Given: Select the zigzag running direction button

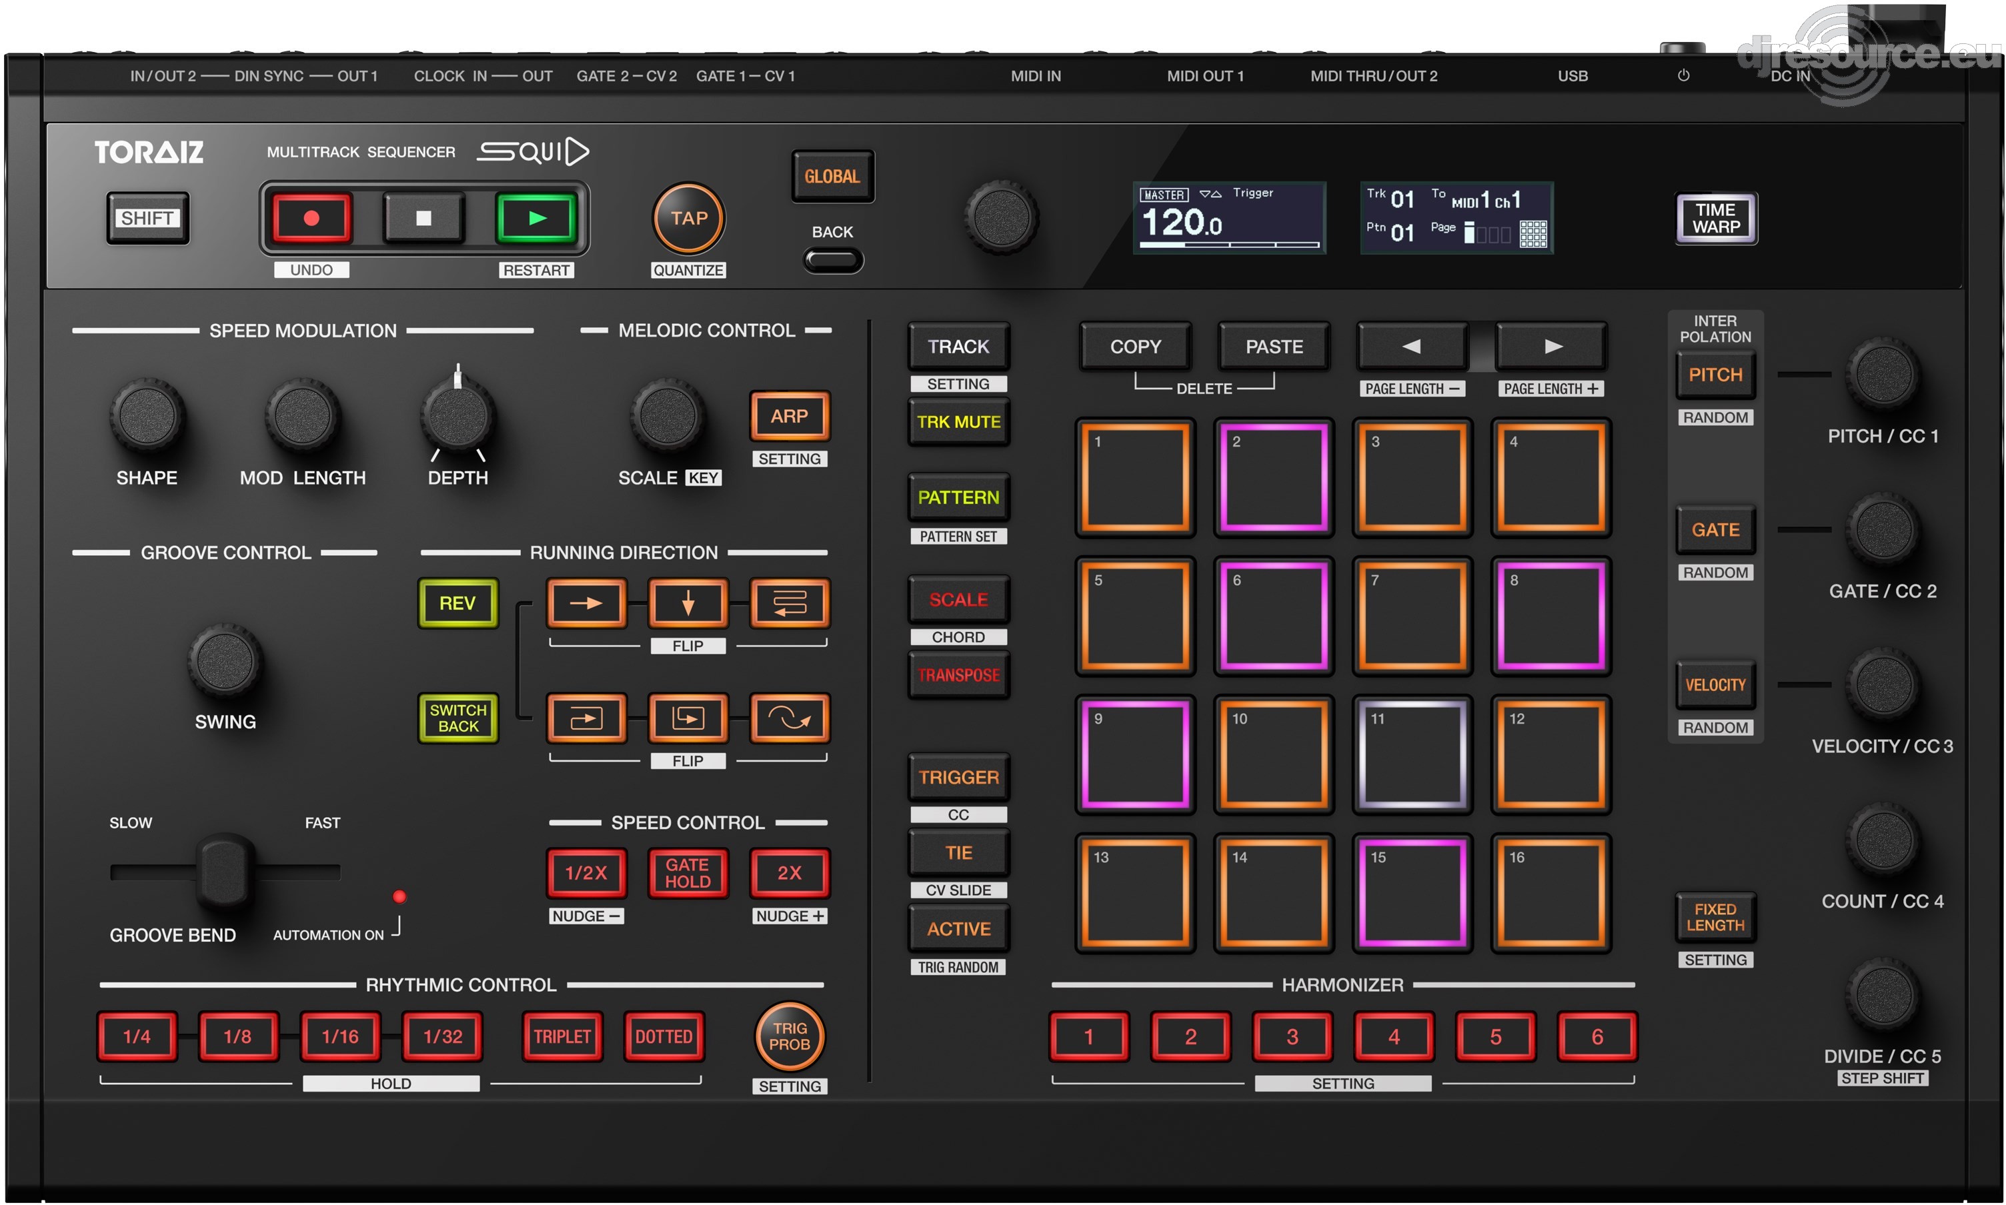Looking at the screenshot, I should 789,603.
